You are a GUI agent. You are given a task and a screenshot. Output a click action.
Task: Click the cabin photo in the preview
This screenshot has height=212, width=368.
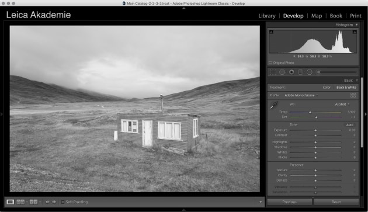click(135, 109)
